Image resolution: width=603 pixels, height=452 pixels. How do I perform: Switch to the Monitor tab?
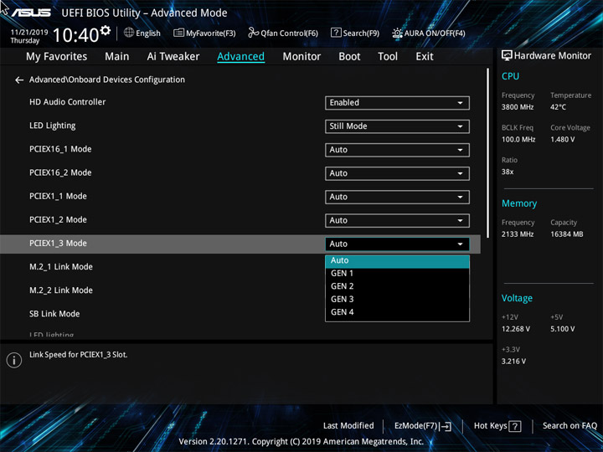(301, 57)
